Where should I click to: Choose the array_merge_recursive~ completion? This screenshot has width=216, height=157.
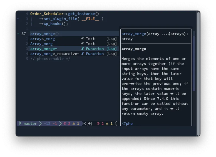coord(74,54)
